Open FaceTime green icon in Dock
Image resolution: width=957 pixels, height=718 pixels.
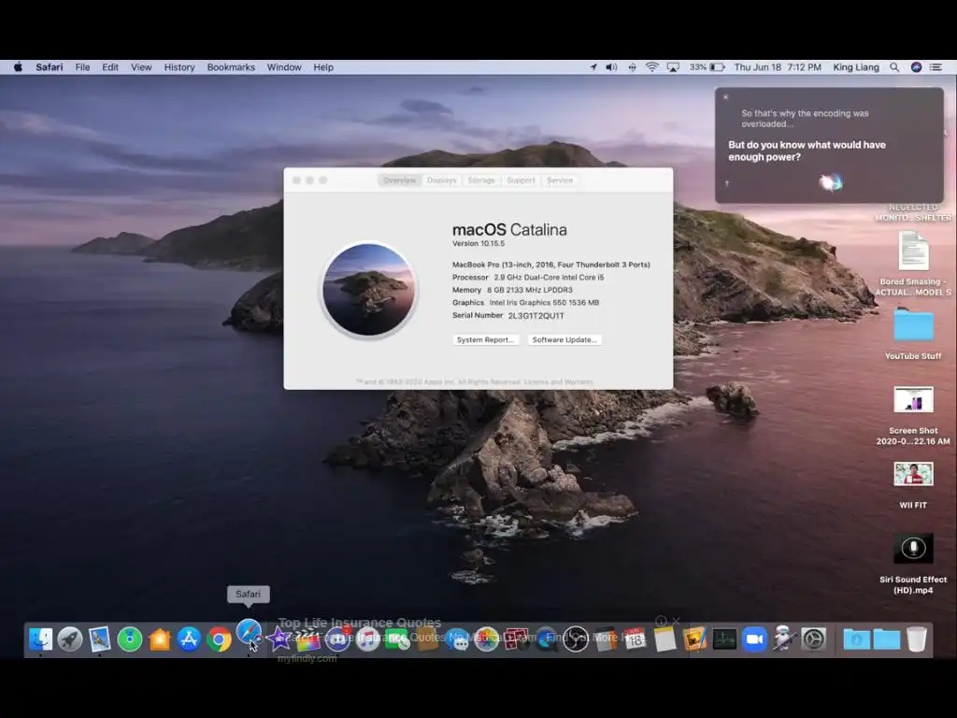coord(397,639)
